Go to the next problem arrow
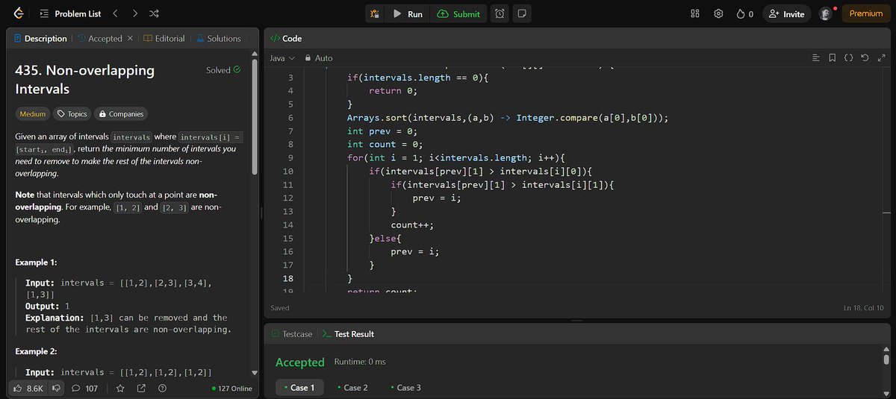Screen dimensions: 896x399 click(134, 13)
